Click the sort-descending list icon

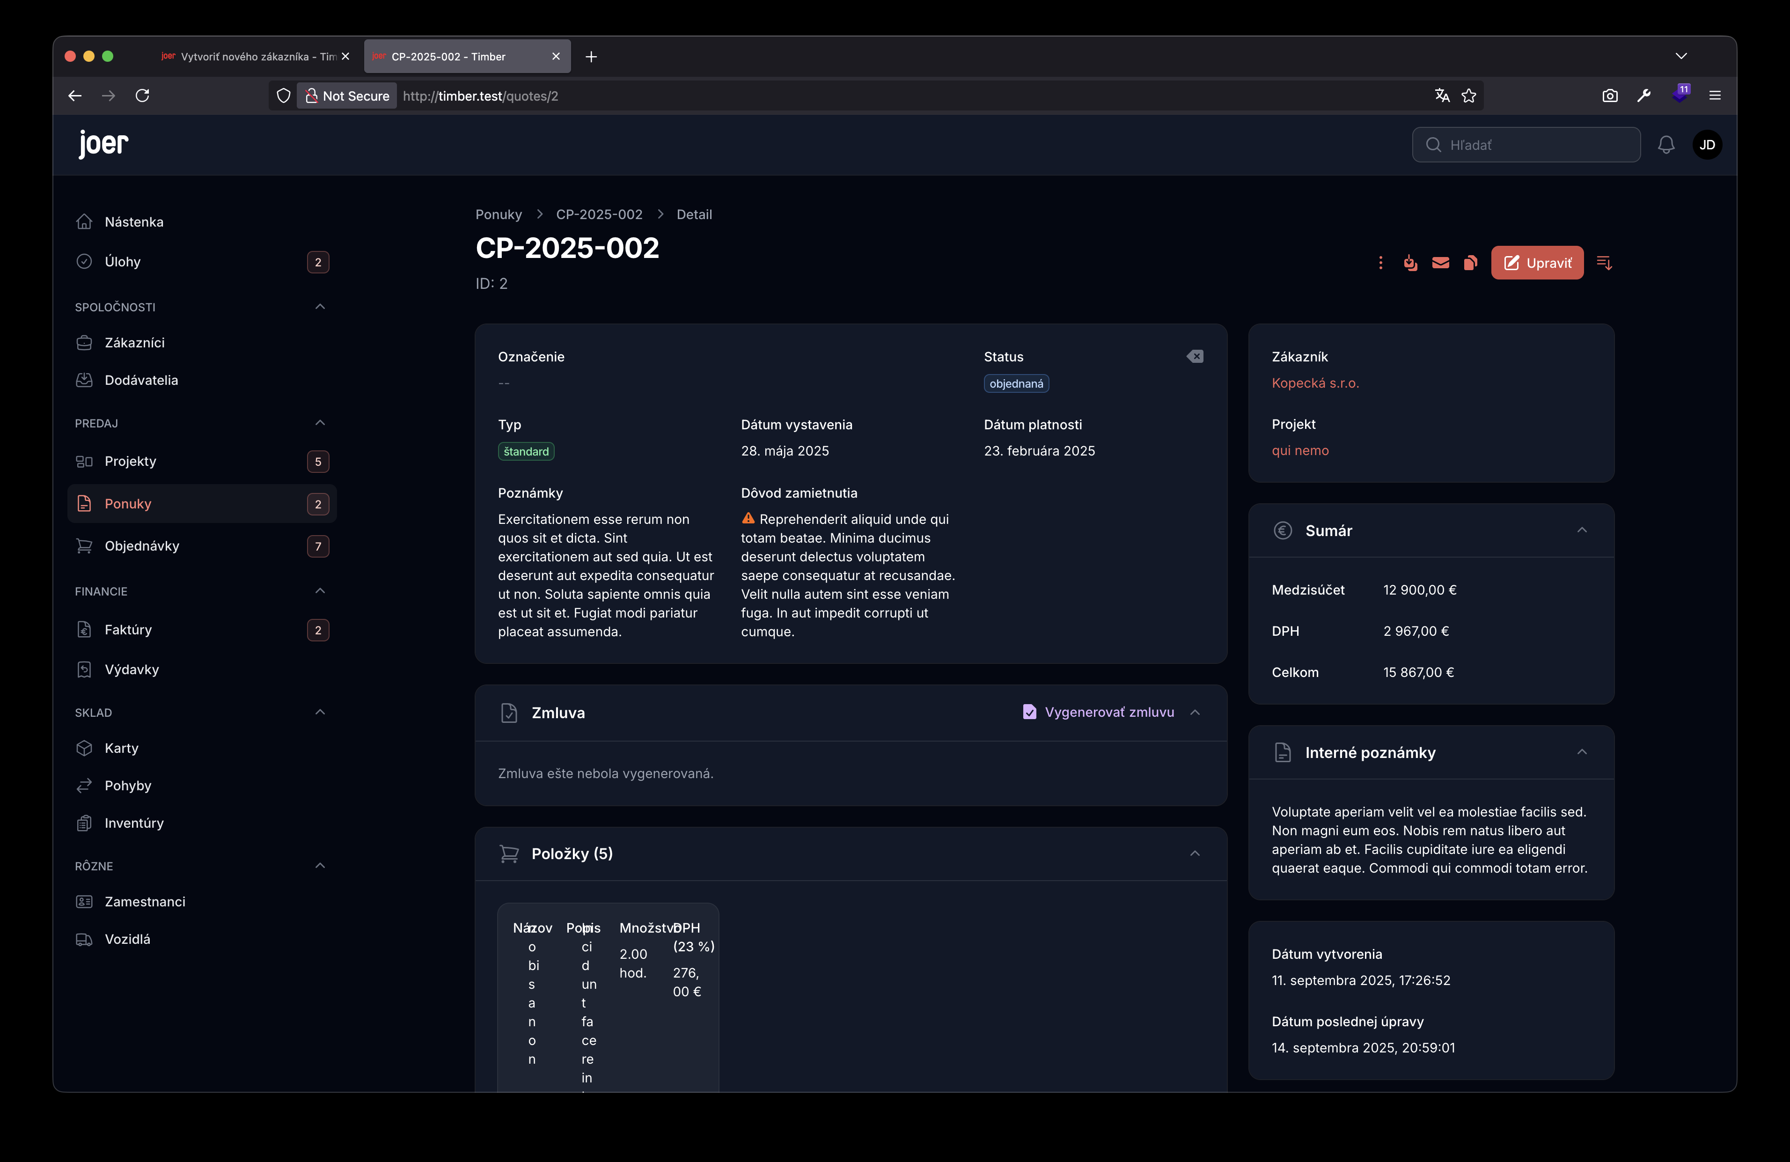pyautogui.click(x=1604, y=263)
